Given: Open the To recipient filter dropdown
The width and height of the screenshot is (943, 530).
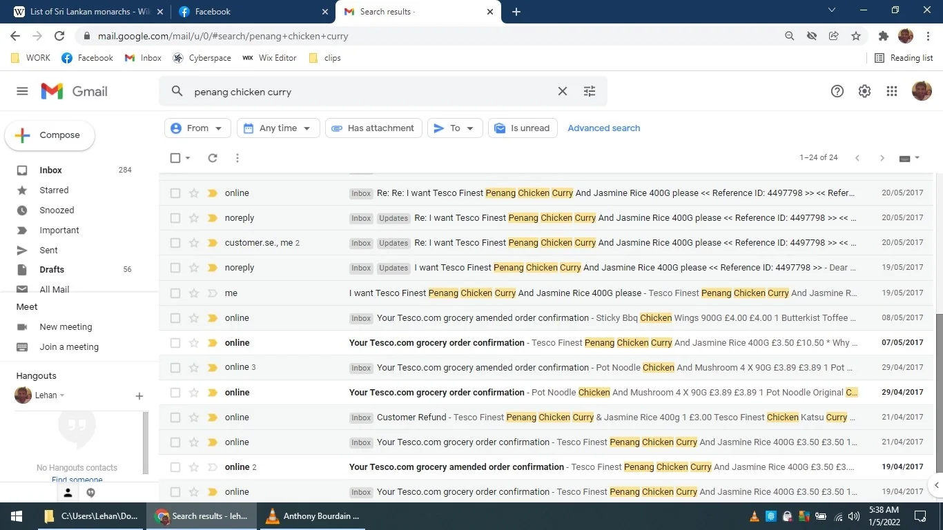Looking at the screenshot, I should click(455, 128).
